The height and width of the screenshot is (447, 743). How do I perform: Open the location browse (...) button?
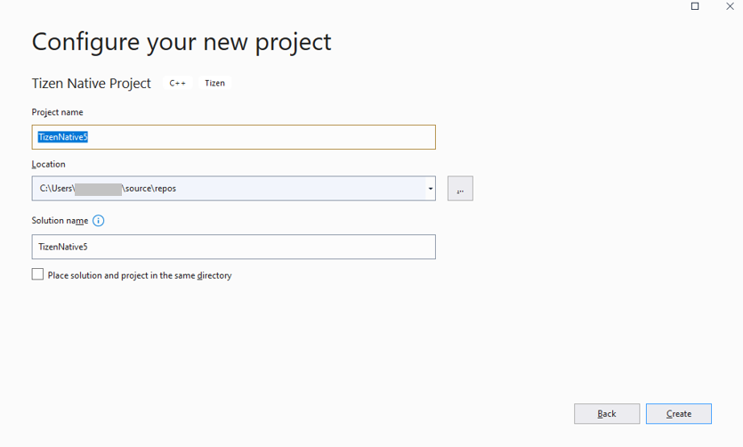click(460, 189)
